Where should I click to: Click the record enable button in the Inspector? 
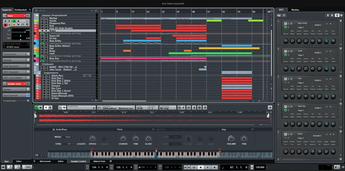[x=5, y=25]
